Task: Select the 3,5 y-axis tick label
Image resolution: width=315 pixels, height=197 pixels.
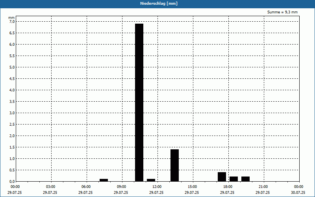Action: pos(12,102)
